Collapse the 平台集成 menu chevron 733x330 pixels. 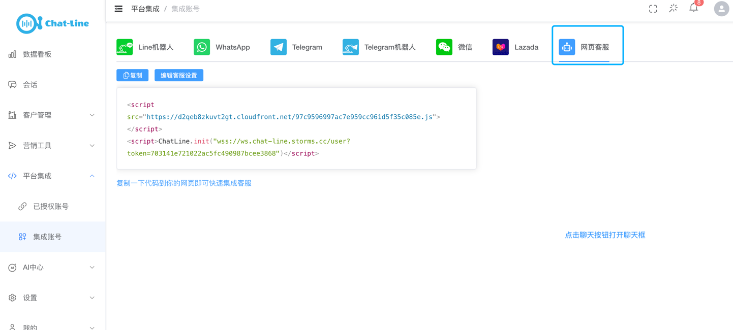[92, 176]
